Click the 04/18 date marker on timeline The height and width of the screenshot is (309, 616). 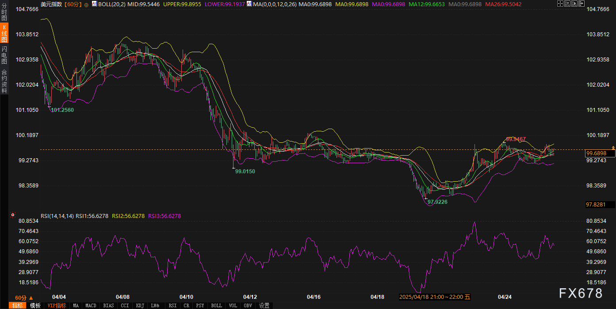377,297
